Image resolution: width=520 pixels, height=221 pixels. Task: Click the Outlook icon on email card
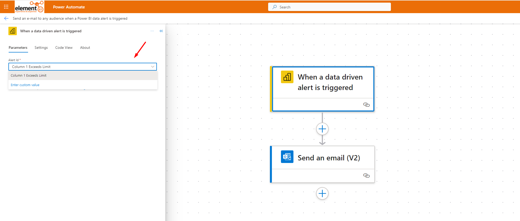pos(287,157)
